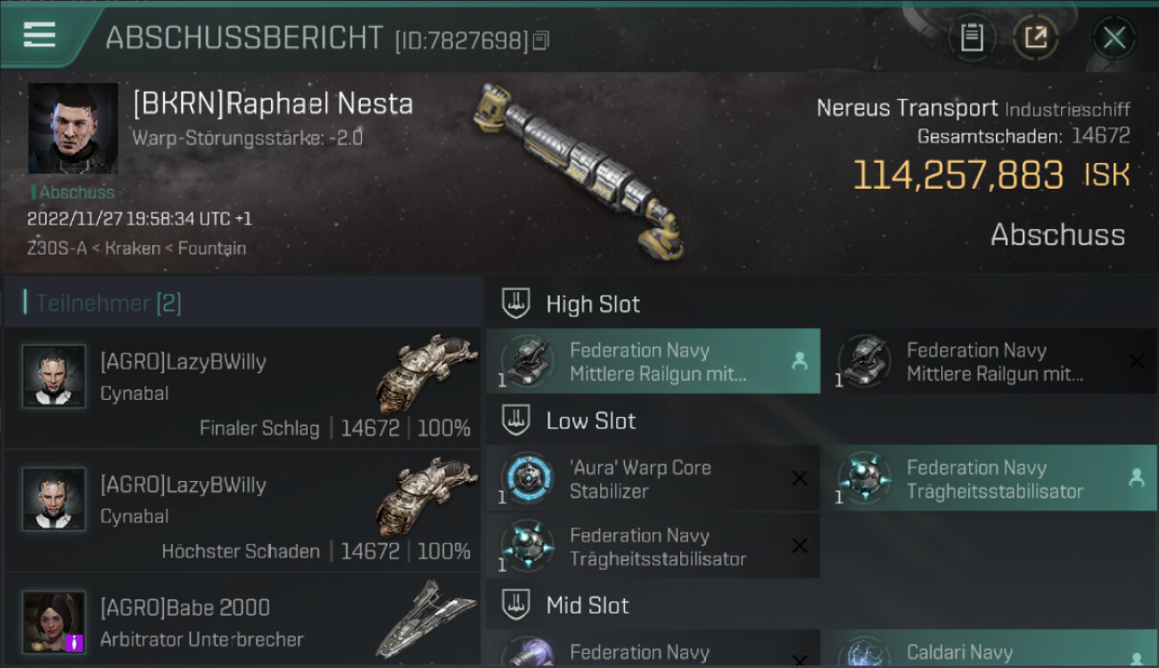Click the share export icon
Viewport: 1159px width, 668px height.
(x=1035, y=37)
